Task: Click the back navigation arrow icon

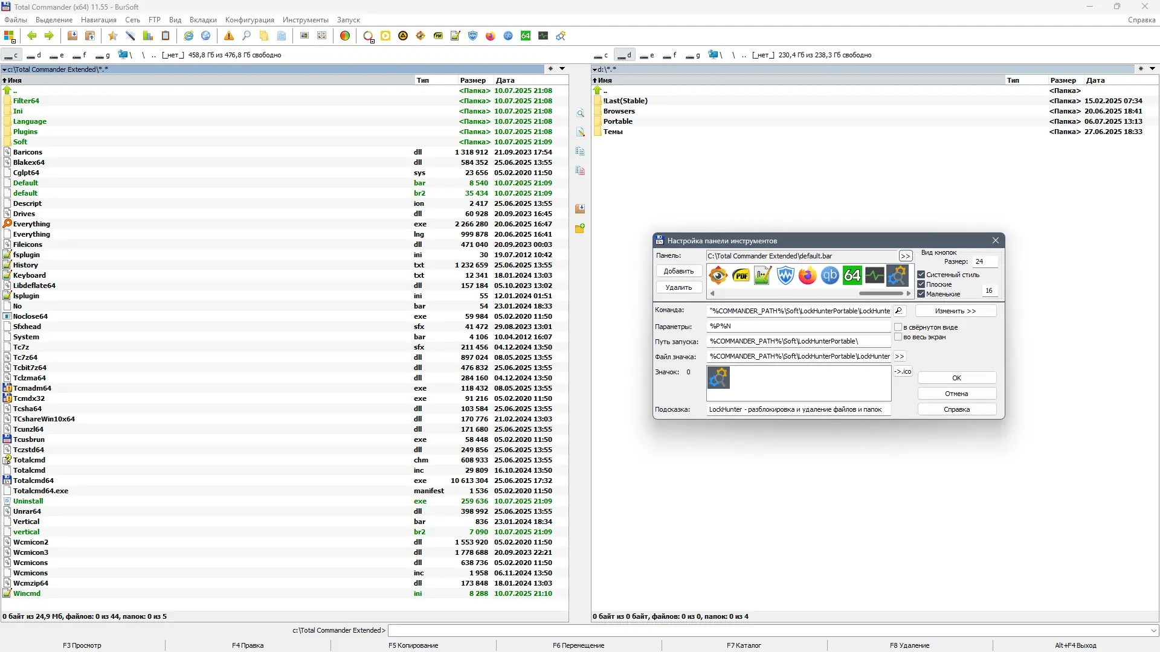Action: coord(31,36)
